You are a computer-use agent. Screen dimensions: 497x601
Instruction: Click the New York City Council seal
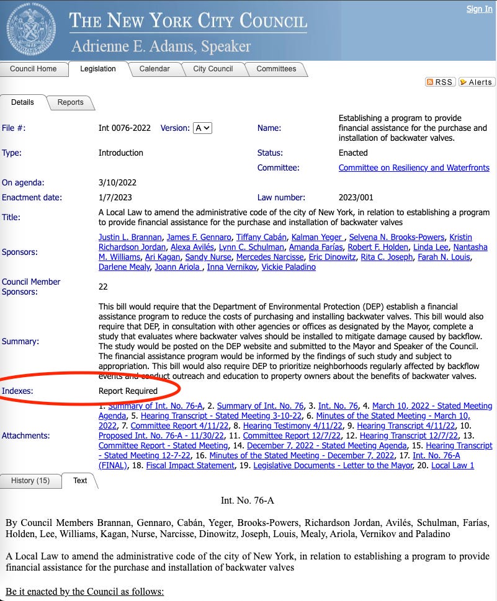[x=31, y=29]
